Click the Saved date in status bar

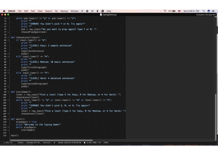point(70,142)
